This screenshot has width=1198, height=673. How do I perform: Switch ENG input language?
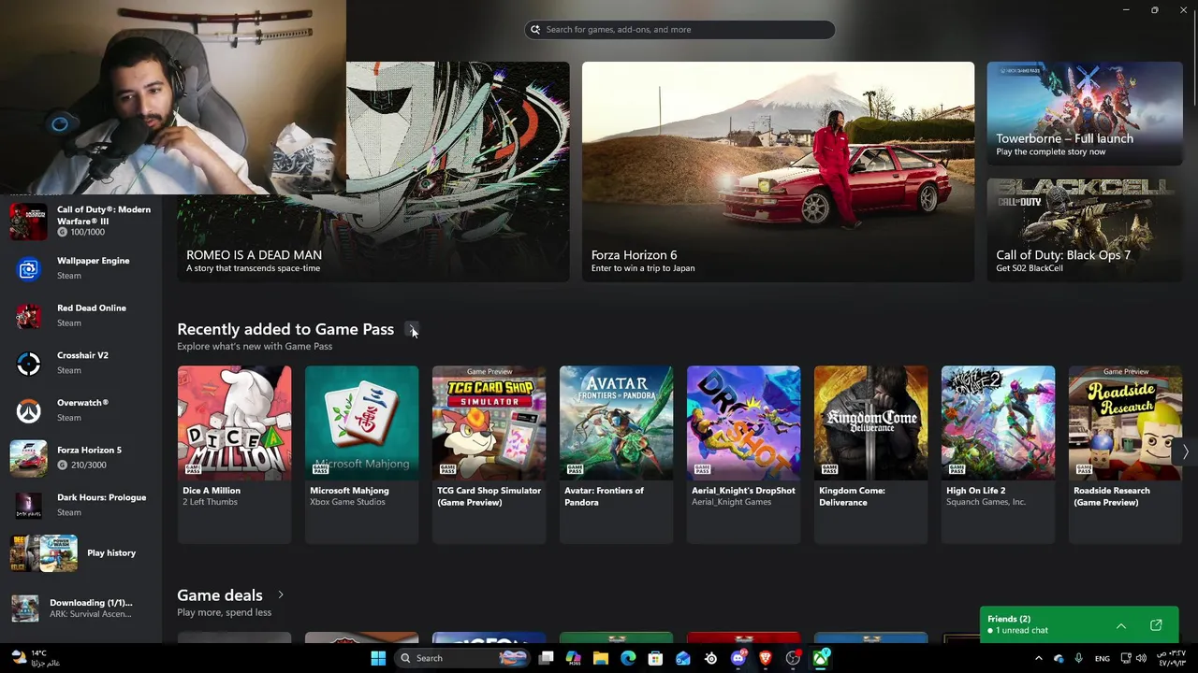point(1103,658)
